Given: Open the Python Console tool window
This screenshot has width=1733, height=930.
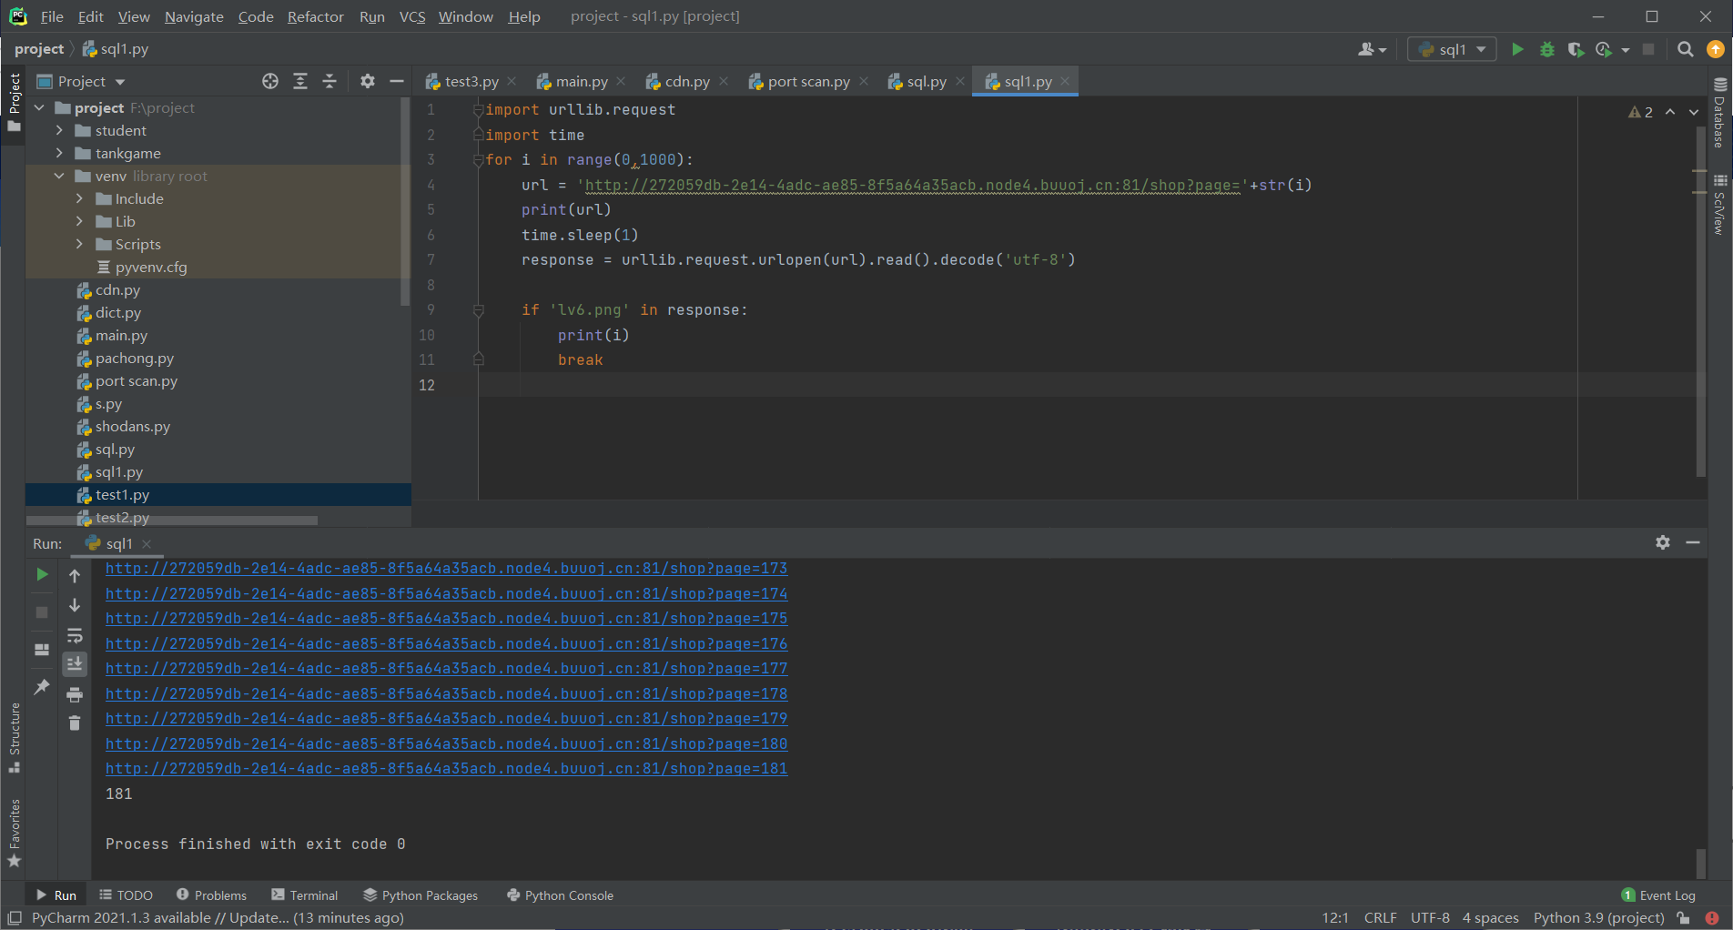Looking at the screenshot, I should (x=561, y=895).
